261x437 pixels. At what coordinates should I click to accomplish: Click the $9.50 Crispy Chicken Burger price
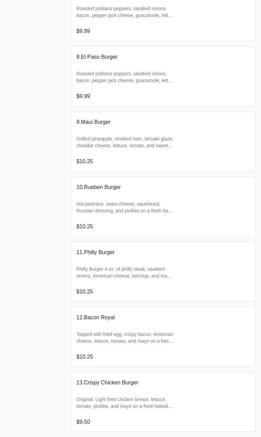pos(83,422)
